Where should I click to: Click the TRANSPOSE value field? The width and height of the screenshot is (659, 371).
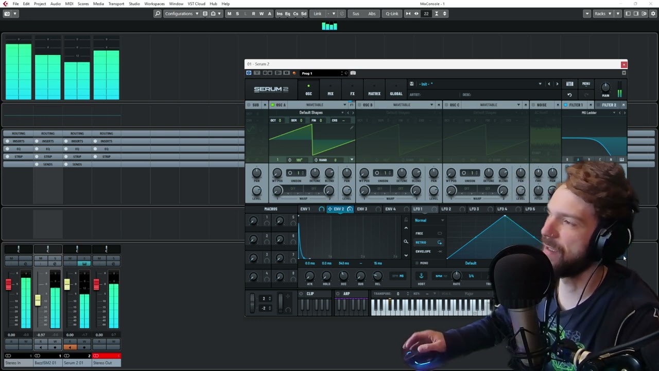click(x=398, y=294)
